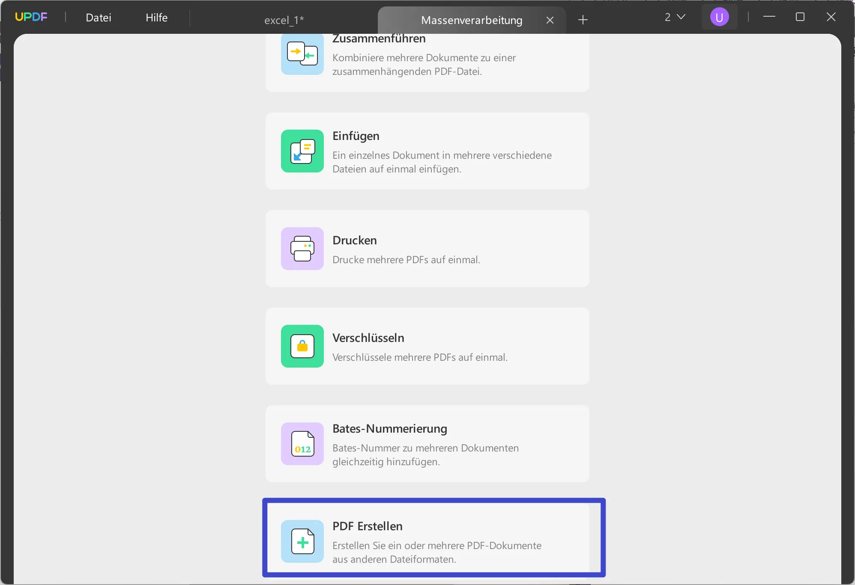Open the purple U user avatar
855x585 pixels.
pyautogui.click(x=719, y=18)
